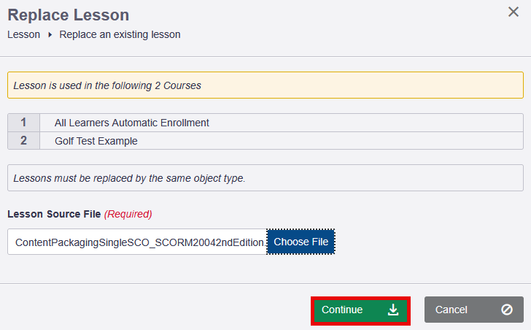Click the Replace Lesson dialog title
The height and width of the screenshot is (330, 531).
(68, 15)
